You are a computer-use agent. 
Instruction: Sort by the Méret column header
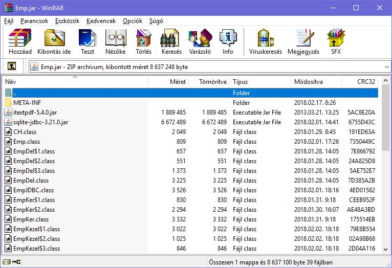pyautogui.click(x=168, y=82)
